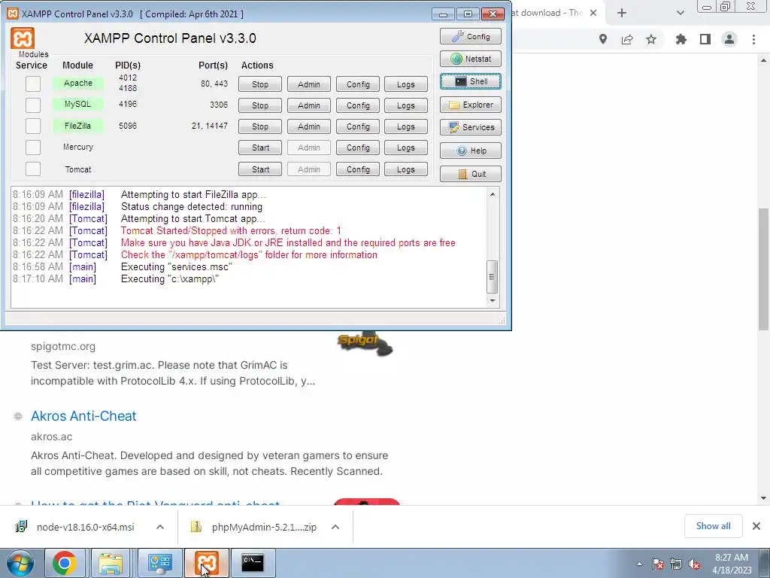770x578 pixels.
Task: Toggle Mercury service checkbox
Action: pos(33,147)
